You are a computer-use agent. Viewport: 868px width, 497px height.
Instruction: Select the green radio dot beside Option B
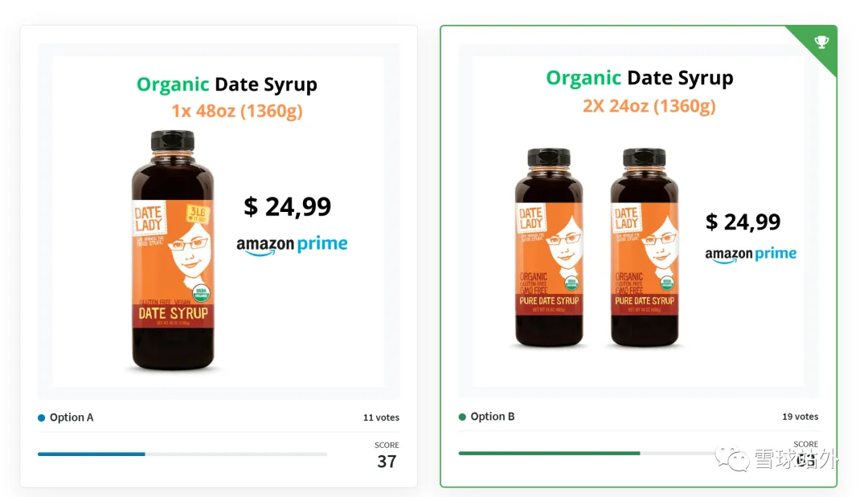(464, 417)
